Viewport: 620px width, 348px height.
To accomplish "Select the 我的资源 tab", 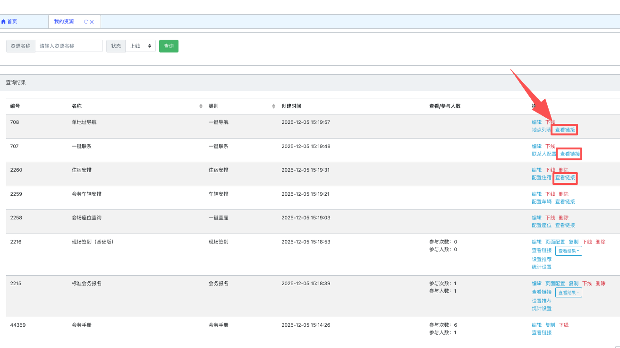I will tap(64, 22).
